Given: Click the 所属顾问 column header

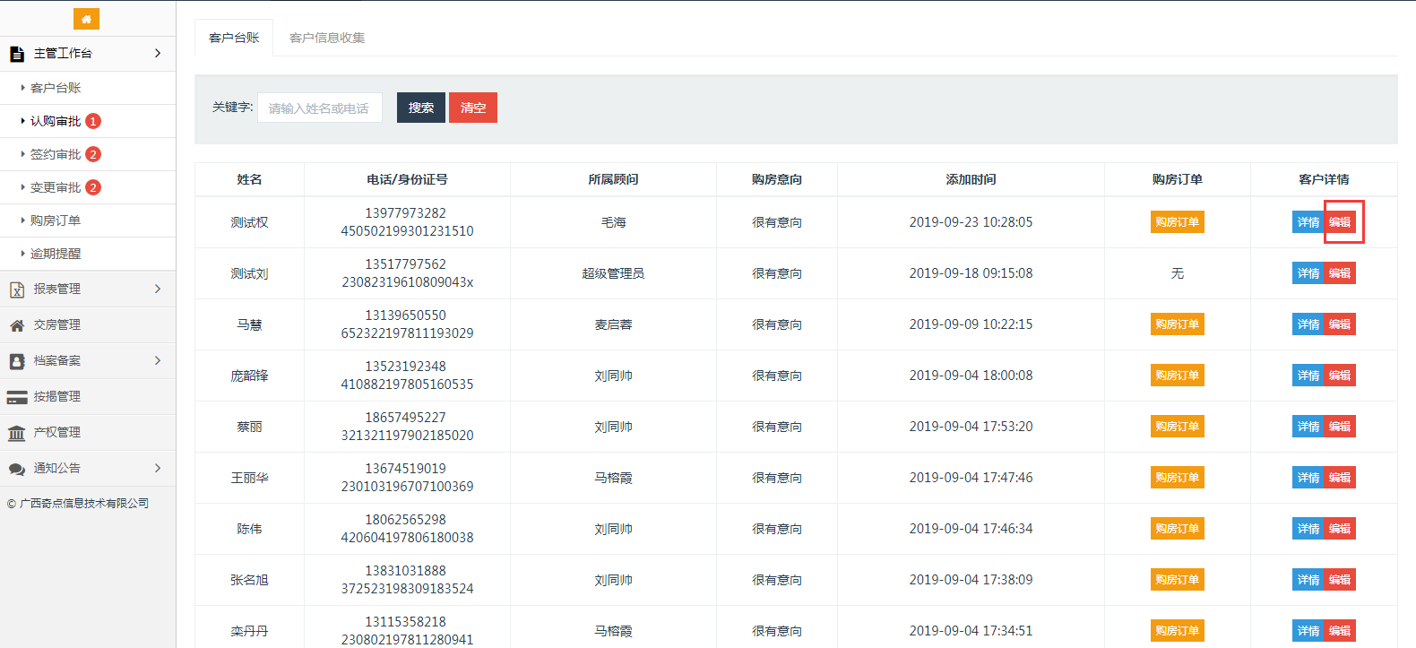Looking at the screenshot, I should coord(613,179).
